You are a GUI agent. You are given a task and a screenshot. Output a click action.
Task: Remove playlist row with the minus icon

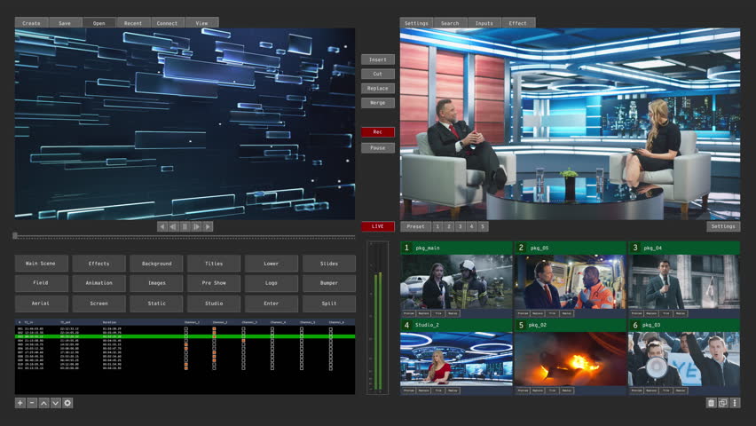[32, 403]
